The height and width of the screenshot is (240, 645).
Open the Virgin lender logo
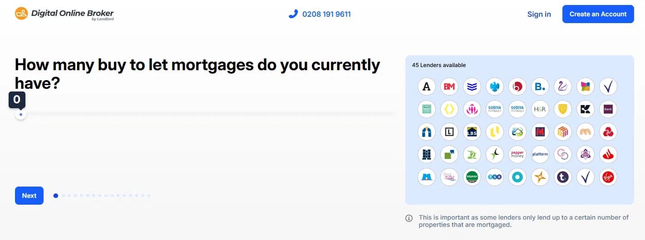[x=608, y=177]
